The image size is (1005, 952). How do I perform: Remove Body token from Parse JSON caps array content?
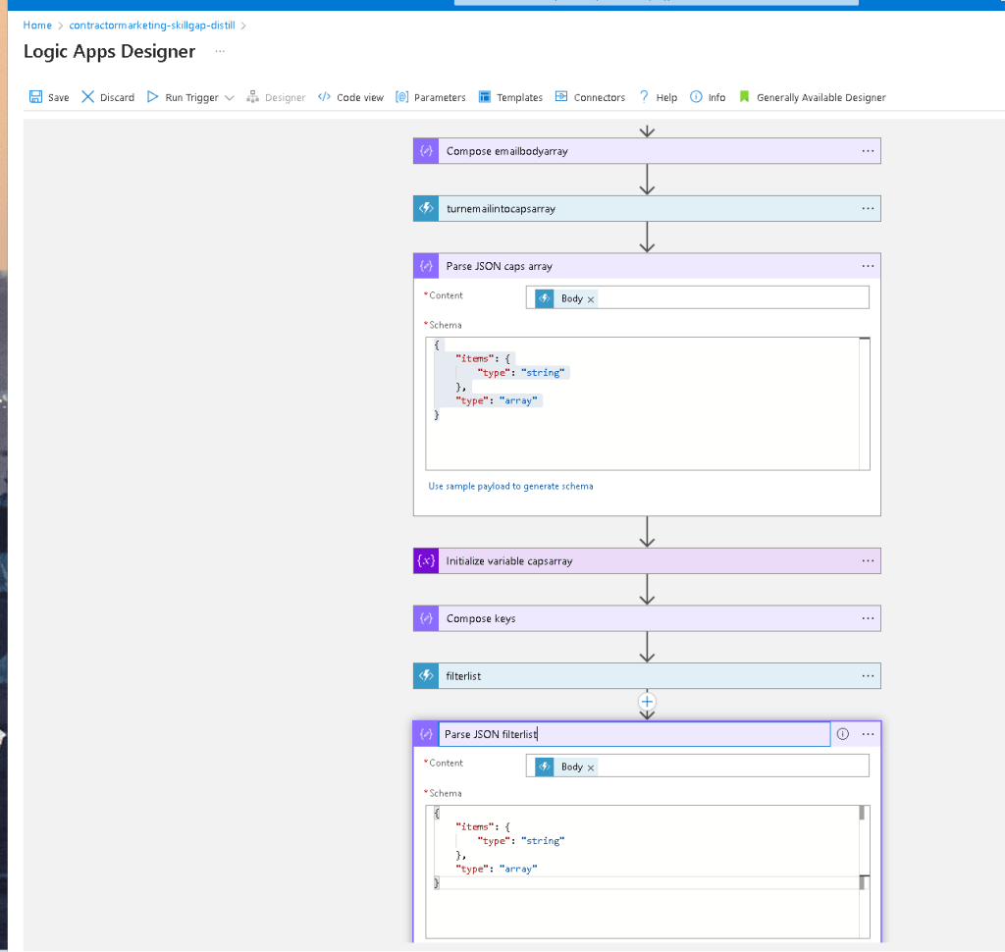[x=591, y=299]
